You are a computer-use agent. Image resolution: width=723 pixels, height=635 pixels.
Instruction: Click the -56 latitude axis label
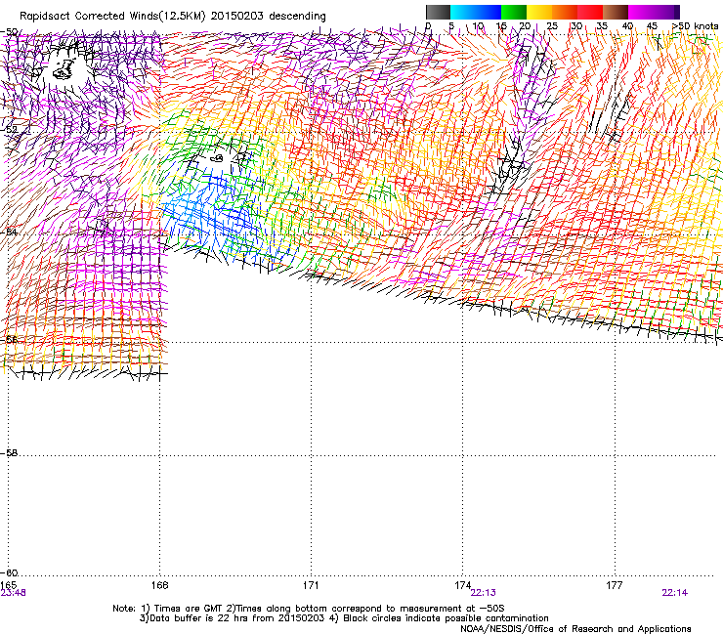coord(9,339)
